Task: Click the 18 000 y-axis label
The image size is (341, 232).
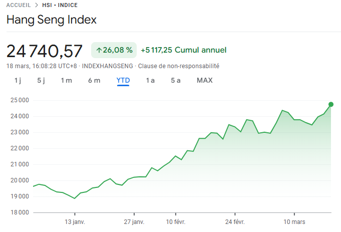Action: coord(20,212)
